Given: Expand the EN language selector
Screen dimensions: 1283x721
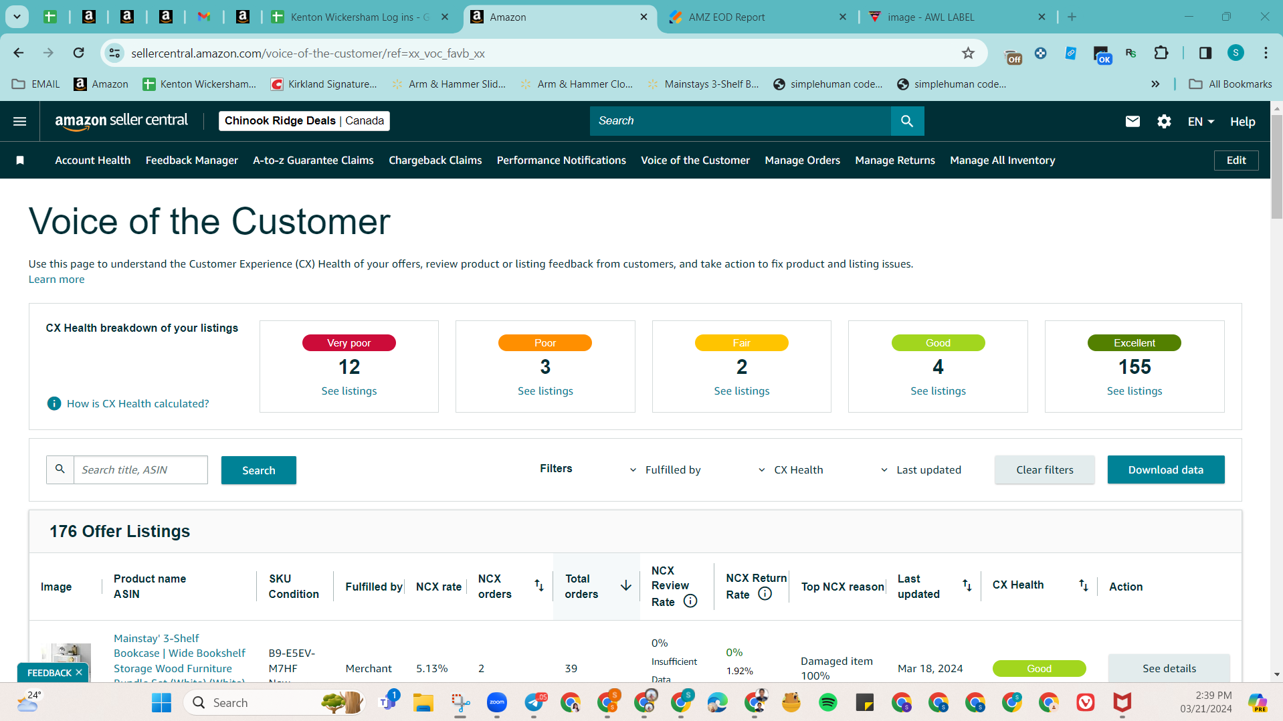Looking at the screenshot, I should coord(1201,122).
